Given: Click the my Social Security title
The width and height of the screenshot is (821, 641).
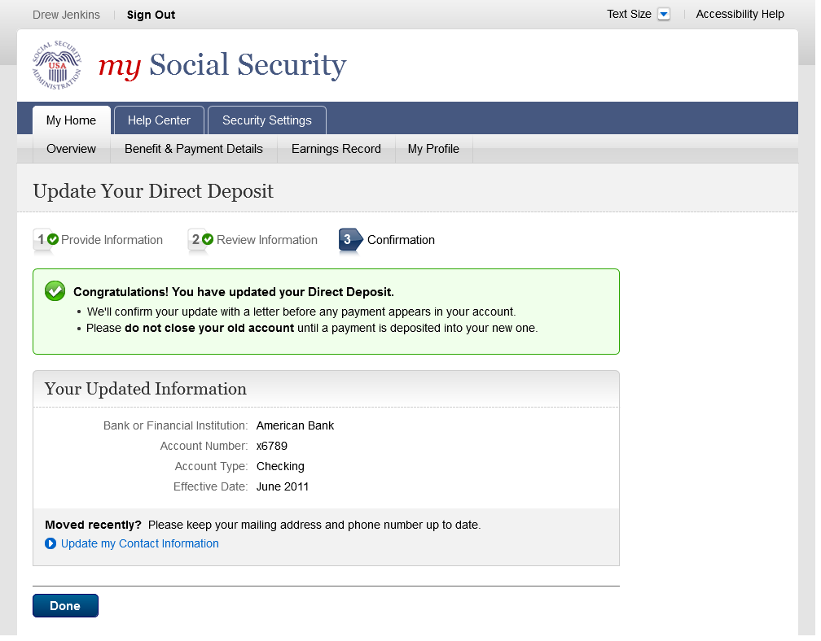Looking at the screenshot, I should pos(222,65).
